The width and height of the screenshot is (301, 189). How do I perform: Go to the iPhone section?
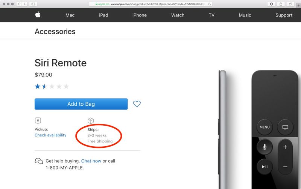[x=140, y=15]
